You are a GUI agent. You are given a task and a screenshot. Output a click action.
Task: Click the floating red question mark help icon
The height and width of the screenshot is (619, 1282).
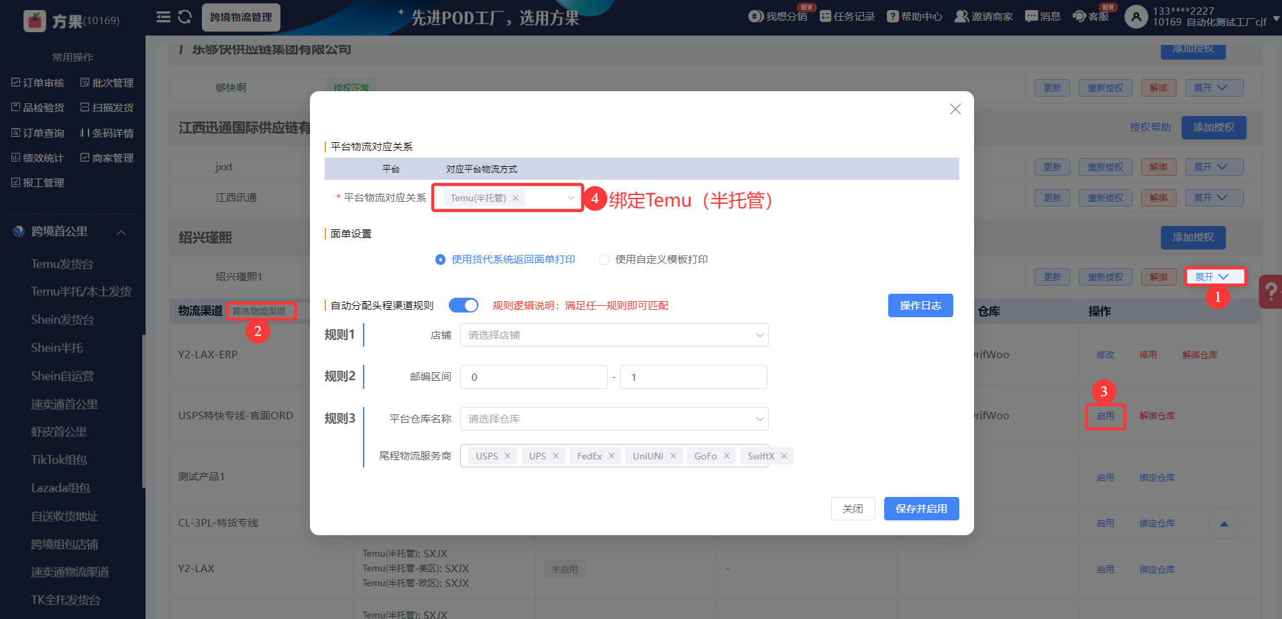(1270, 292)
